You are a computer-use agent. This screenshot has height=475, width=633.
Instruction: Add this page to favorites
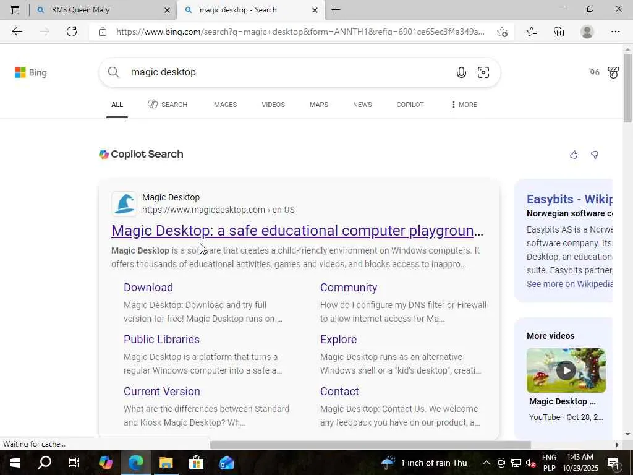pyautogui.click(x=502, y=32)
